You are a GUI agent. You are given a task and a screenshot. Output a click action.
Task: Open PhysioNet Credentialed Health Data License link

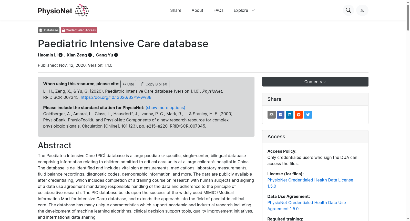click(310, 183)
